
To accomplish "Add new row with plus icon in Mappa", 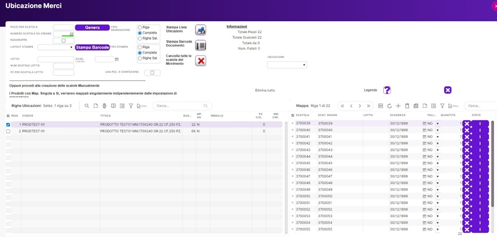I will tap(398, 106).
